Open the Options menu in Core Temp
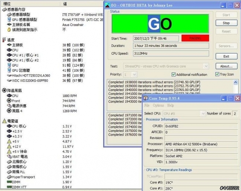Viewport: 241px width, 191px height. pos(158,105)
